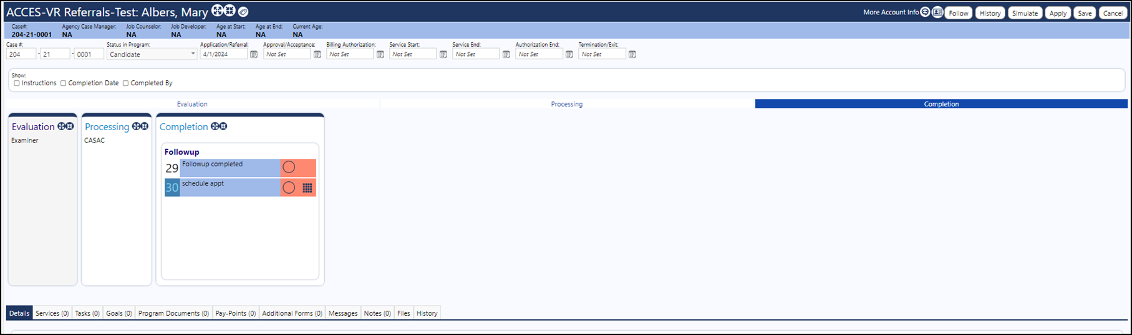
Task: Open calendar picker for Termination/Exit date
Action: [632, 54]
